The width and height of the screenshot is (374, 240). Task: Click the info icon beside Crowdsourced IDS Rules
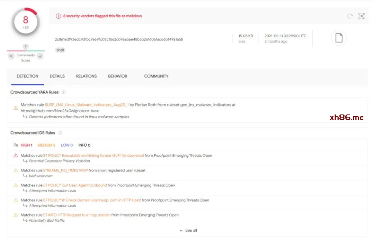pos(60,133)
